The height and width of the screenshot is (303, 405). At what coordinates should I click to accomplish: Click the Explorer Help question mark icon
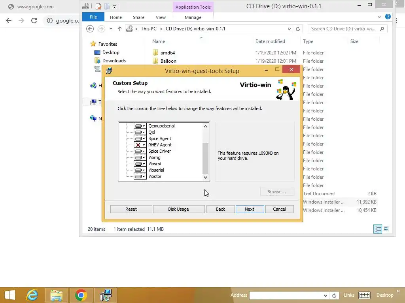388,17
